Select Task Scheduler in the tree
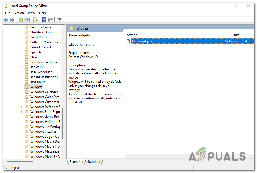 click(x=41, y=72)
